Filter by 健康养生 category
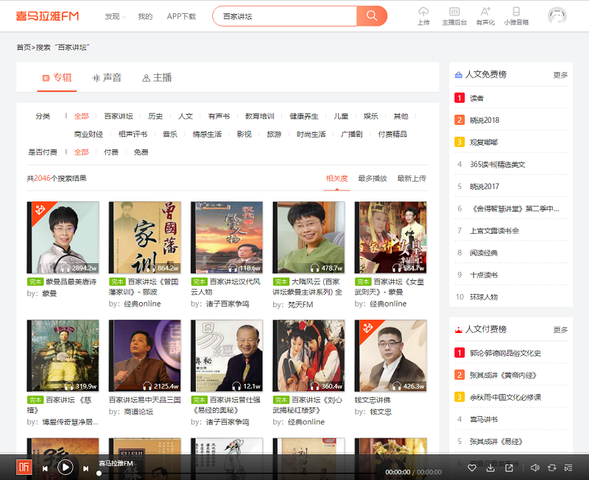 (x=304, y=116)
